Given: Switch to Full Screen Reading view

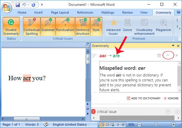Looking at the screenshot, I should pyautogui.click(x=107, y=125).
